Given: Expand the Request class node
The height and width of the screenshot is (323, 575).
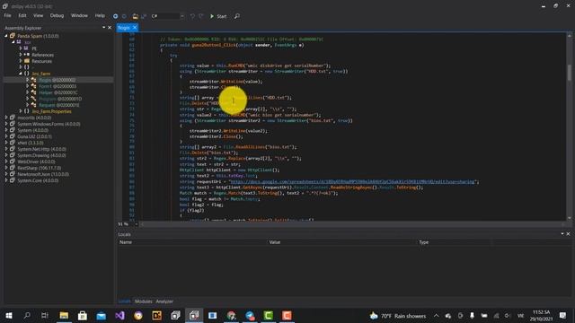Looking at the screenshot, I should (28, 105).
